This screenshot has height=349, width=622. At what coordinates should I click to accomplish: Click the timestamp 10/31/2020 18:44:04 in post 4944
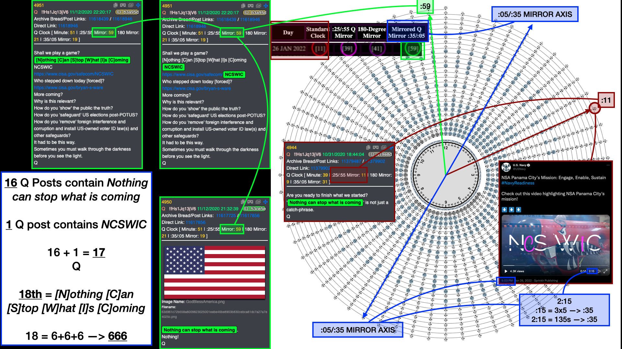[343, 154]
